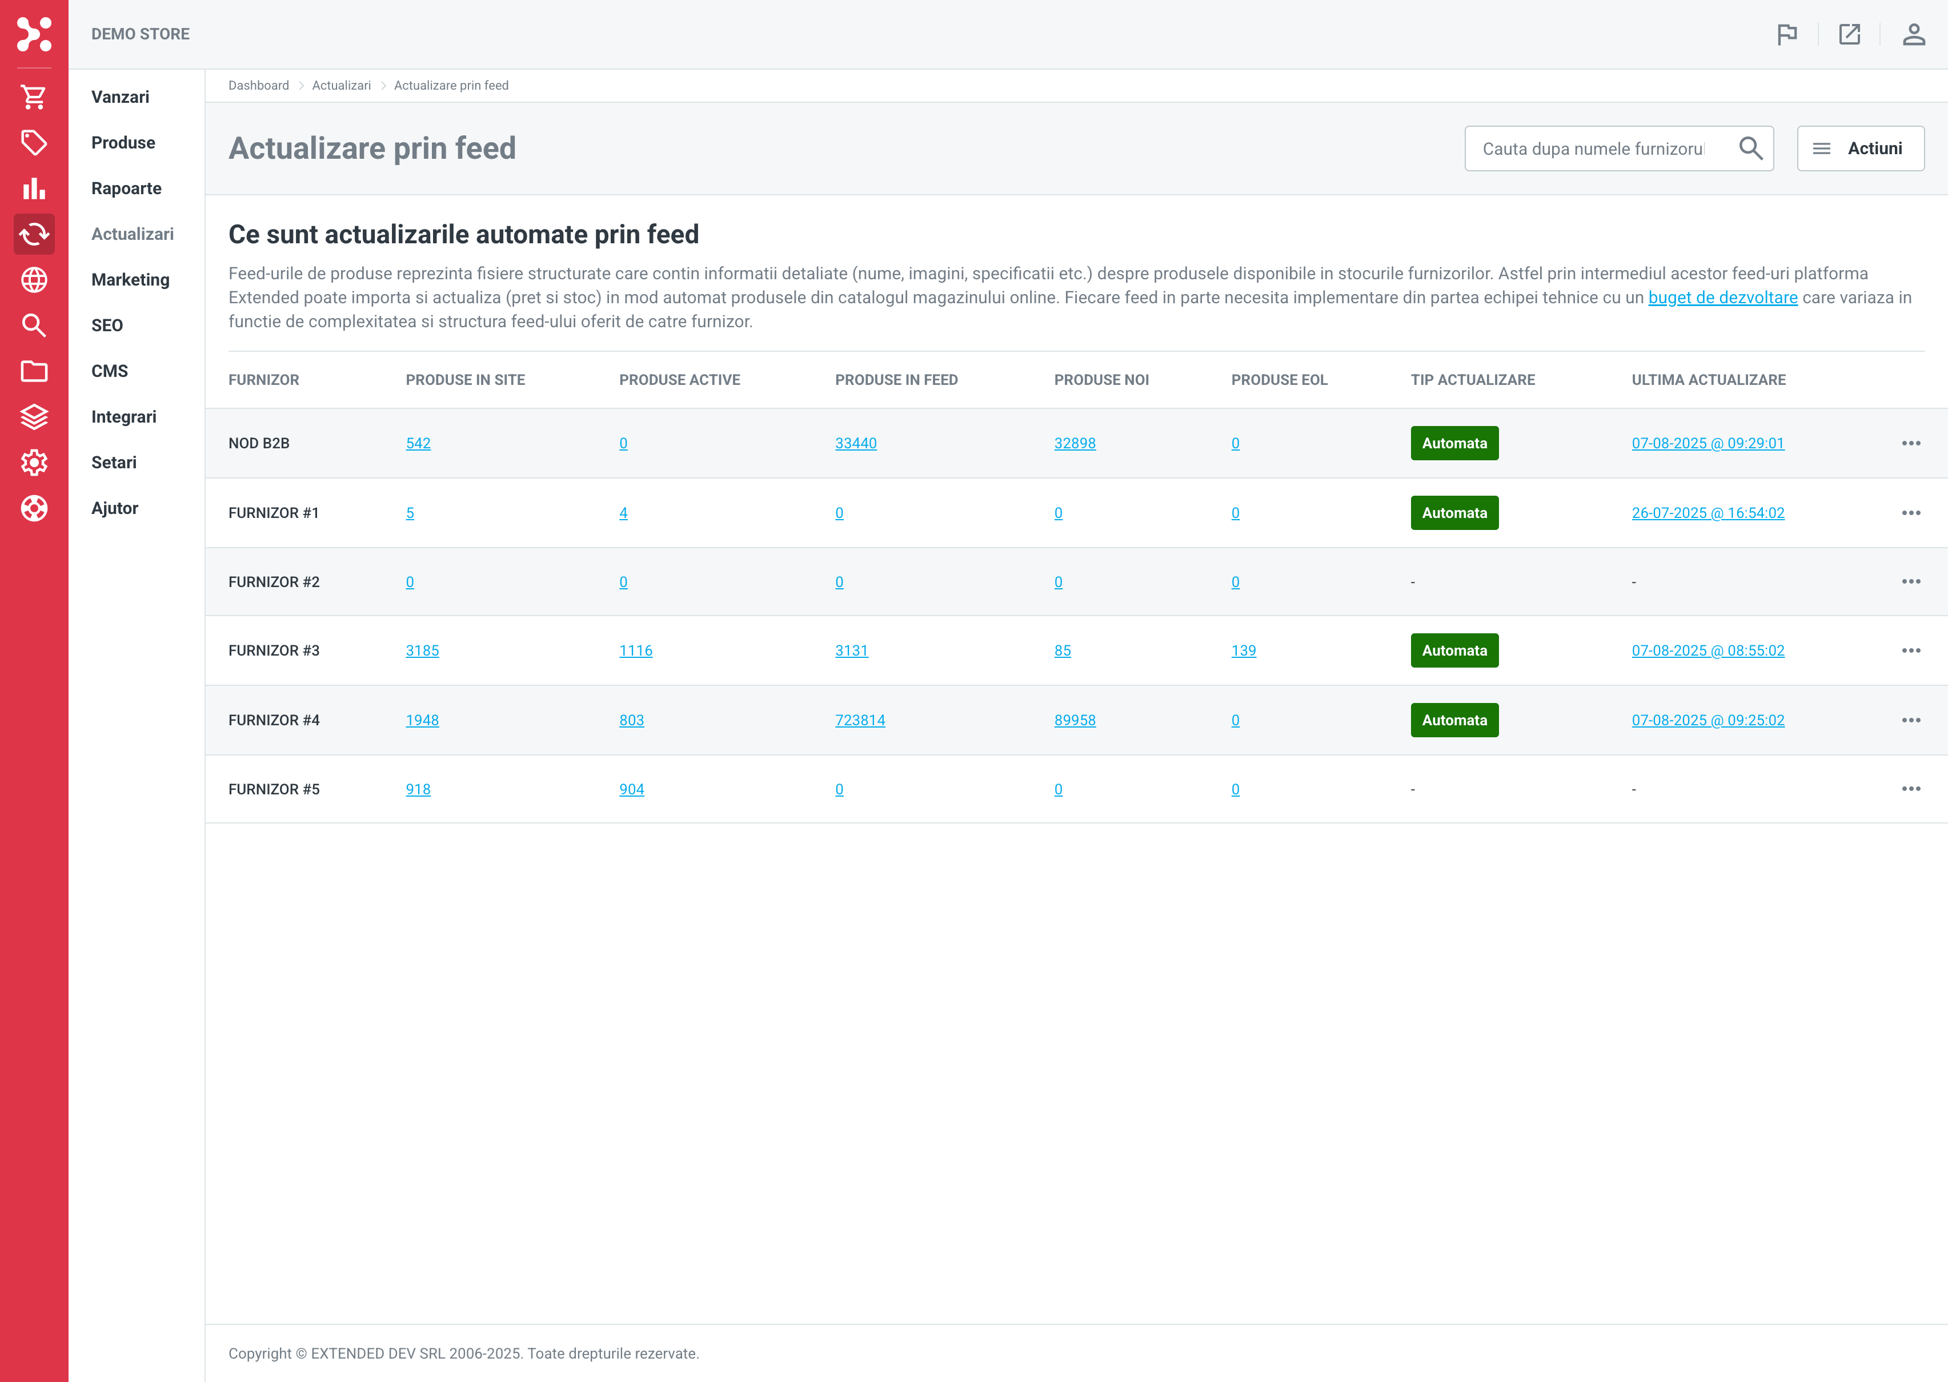The image size is (1948, 1382).
Task: Go to Setari menu item
Action: (x=114, y=462)
